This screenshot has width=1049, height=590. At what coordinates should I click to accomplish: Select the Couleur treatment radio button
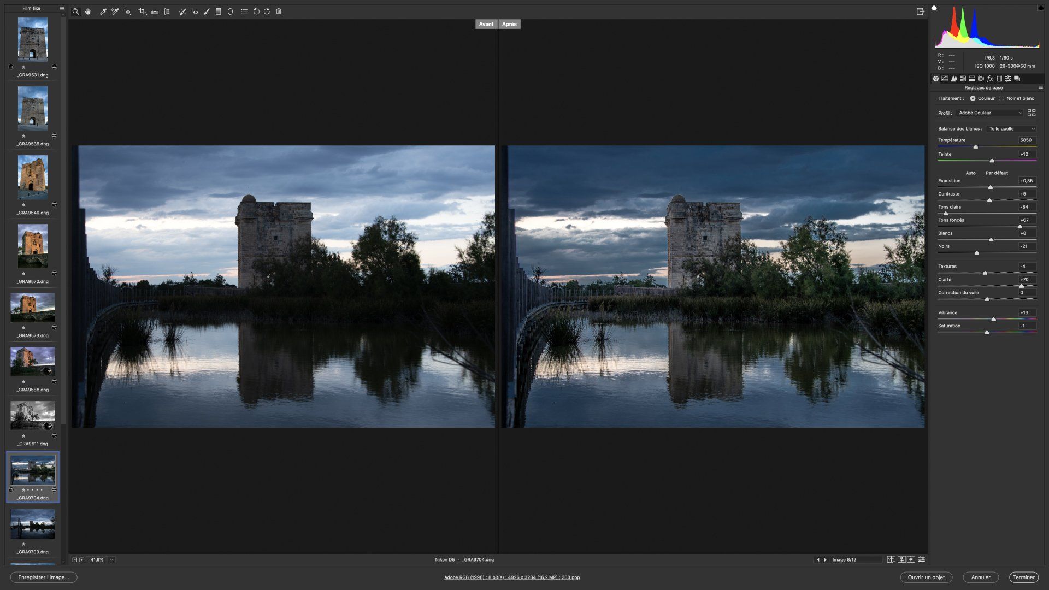click(x=973, y=98)
